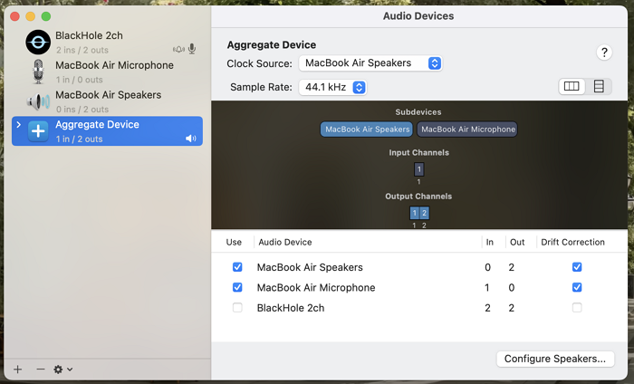The width and height of the screenshot is (634, 384).
Task: Click the green zoom window button
Action: click(x=46, y=16)
